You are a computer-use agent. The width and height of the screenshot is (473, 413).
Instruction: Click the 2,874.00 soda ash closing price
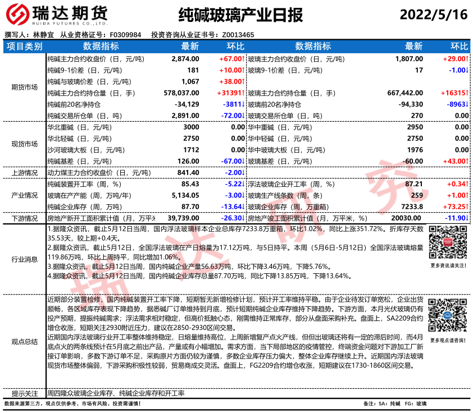coord(185,58)
